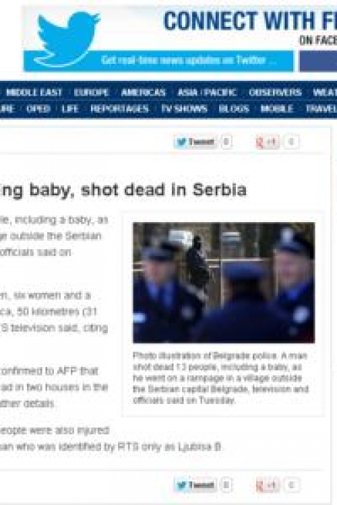The width and height of the screenshot is (337, 505).
Task: Click the article headline about Serbia
Action: pos(123,190)
